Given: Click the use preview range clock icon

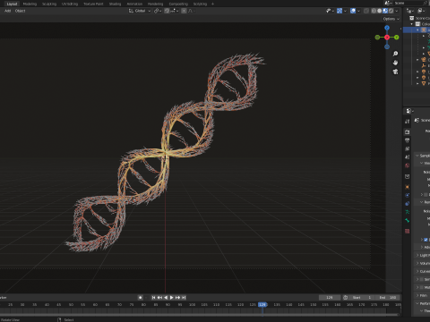Looking at the screenshot, I should pos(346,298).
